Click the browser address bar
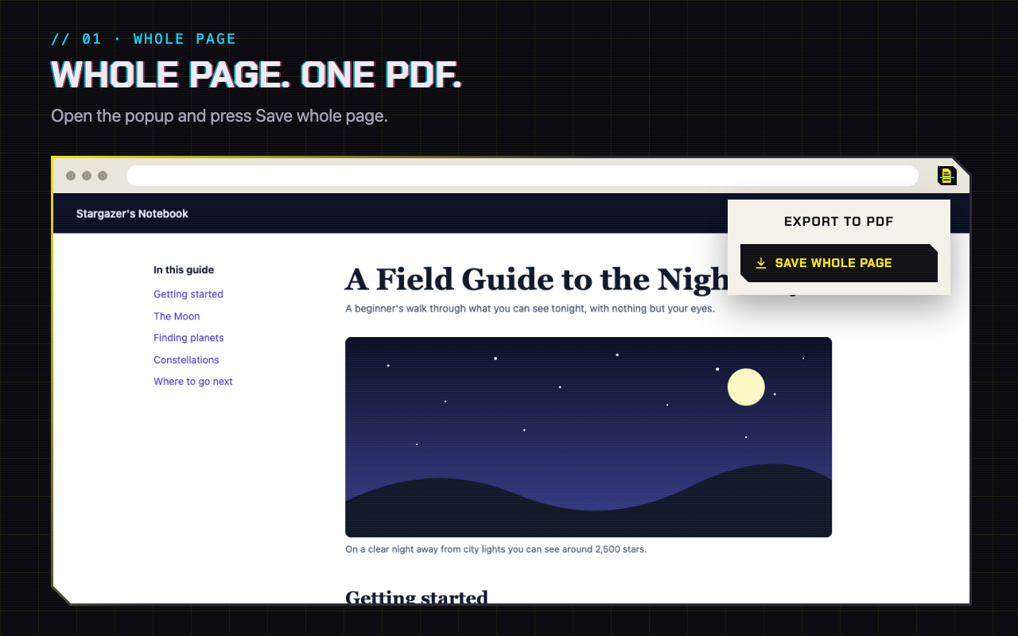This screenshot has height=636, width=1018. (523, 176)
